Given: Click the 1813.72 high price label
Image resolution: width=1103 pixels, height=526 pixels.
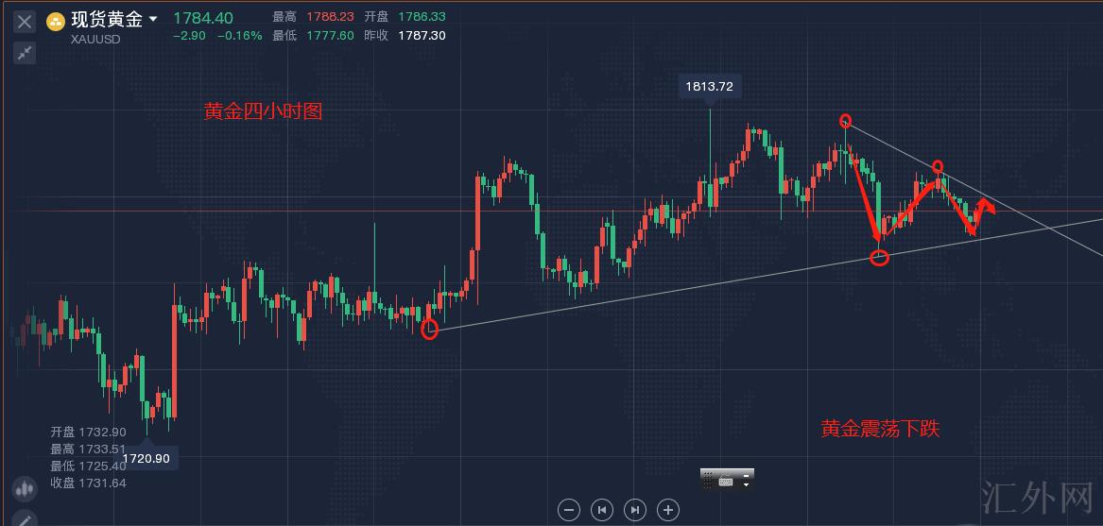Looking at the screenshot, I should pos(710,87).
